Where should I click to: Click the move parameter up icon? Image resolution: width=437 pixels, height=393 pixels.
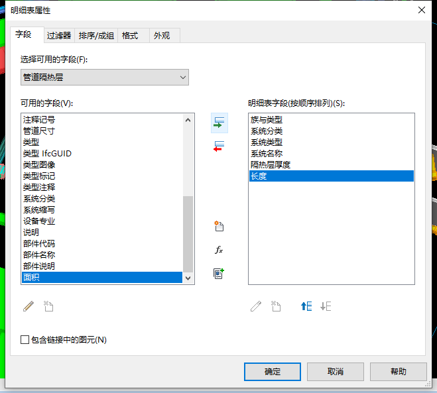tap(306, 306)
